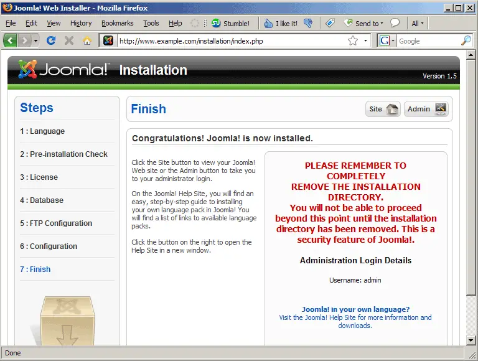The image size is (478, 361).
Task: Click the Forward navigation arrow
Action: (24, 40)
